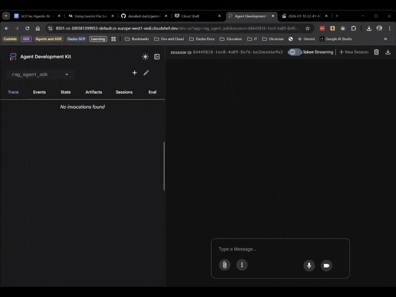This screenshot has width=396, height=297.
Task: Select the Eval tab
Action: coord(152,92)
